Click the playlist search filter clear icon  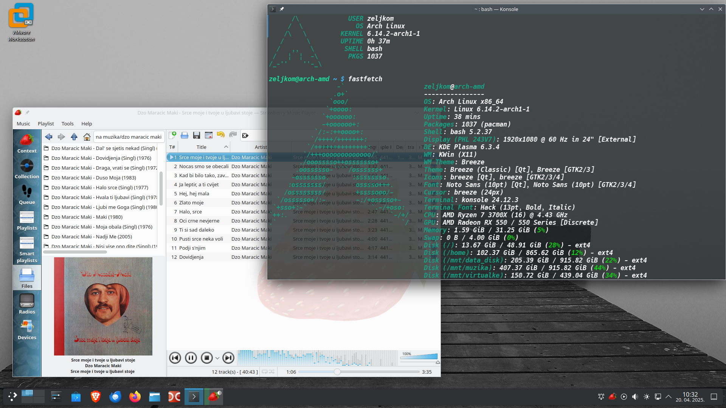tap(245, 136)
